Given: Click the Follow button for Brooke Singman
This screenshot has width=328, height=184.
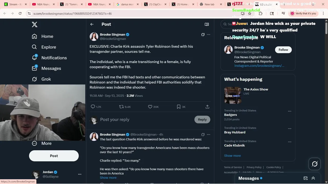Looking at the screenshot, I should click(283, 50).
